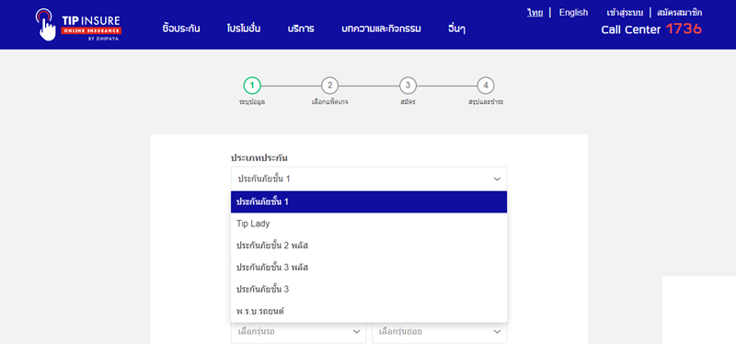Click the เลือกแพ็คเกจ step label

coord(330,102)
